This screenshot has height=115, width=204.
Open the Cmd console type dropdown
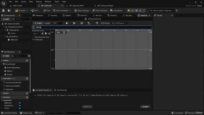[x=40, y=113]
